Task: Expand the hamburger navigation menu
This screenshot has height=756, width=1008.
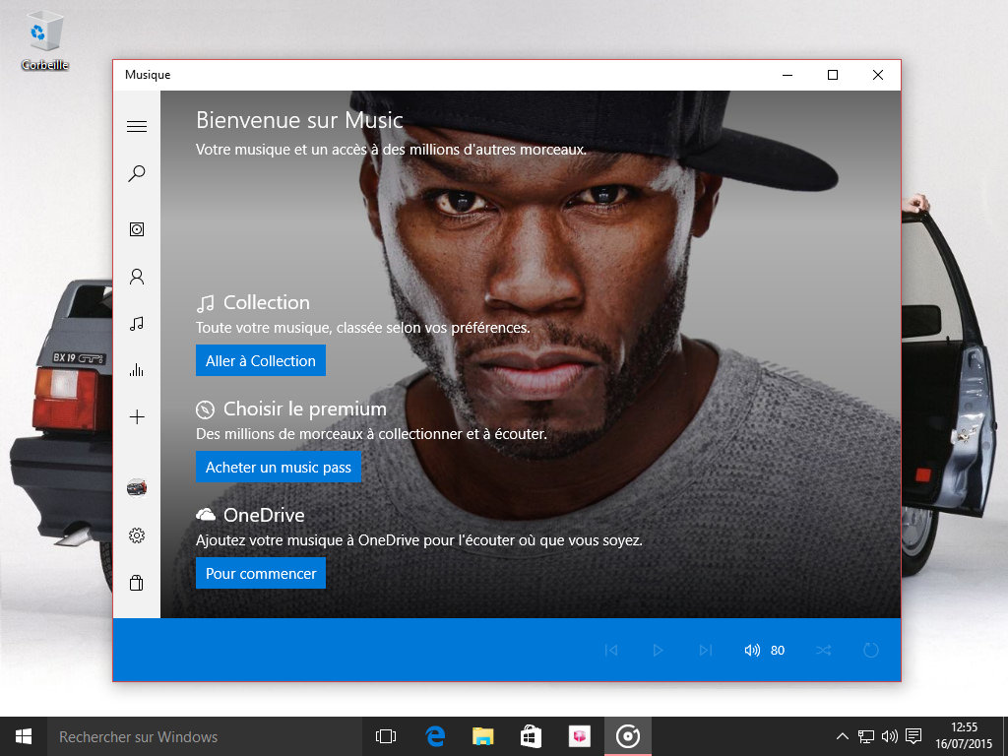Action: point(137,126)
